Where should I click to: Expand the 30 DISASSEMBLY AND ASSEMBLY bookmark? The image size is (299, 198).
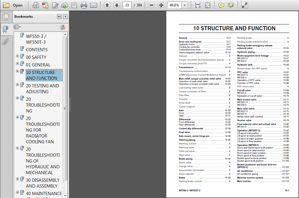(x=17, y=179)
